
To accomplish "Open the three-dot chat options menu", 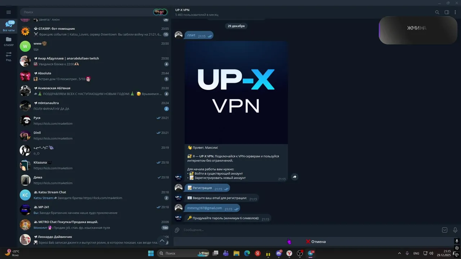I will [x=455, y=12].
